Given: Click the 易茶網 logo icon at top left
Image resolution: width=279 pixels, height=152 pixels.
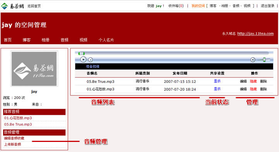Looking at the screenshot, I should tap(4, 6).
